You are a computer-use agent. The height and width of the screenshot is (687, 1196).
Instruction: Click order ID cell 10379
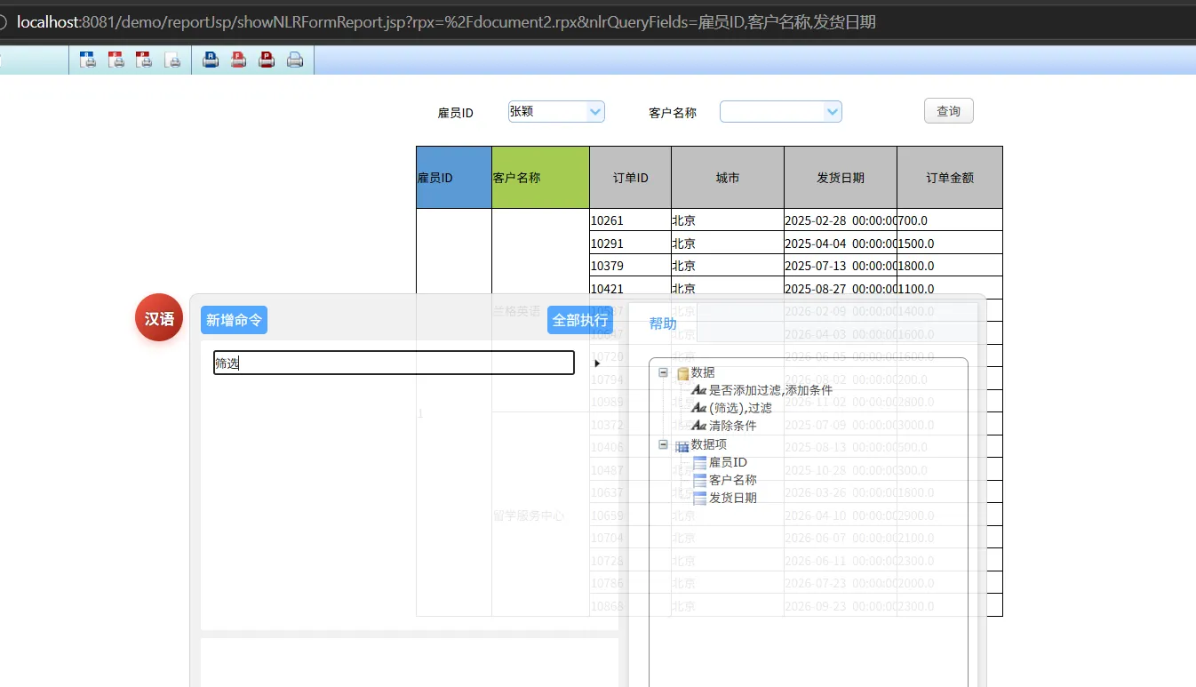click(x=630, y=266)
